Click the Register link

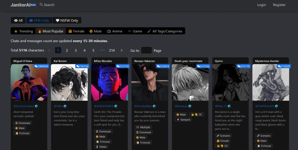click(279, 5)
